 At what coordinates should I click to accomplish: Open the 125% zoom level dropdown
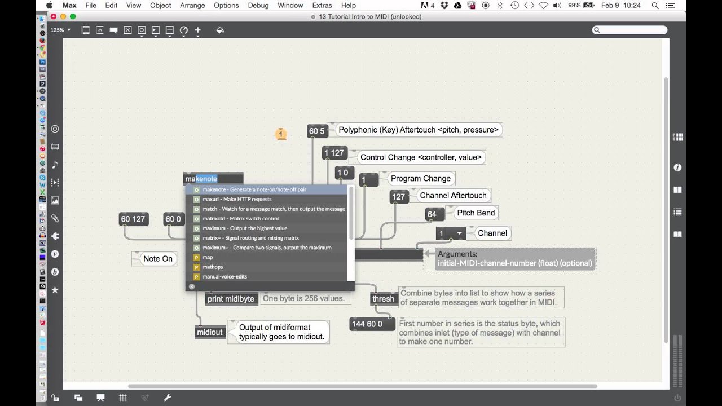(x=61, y=30)
